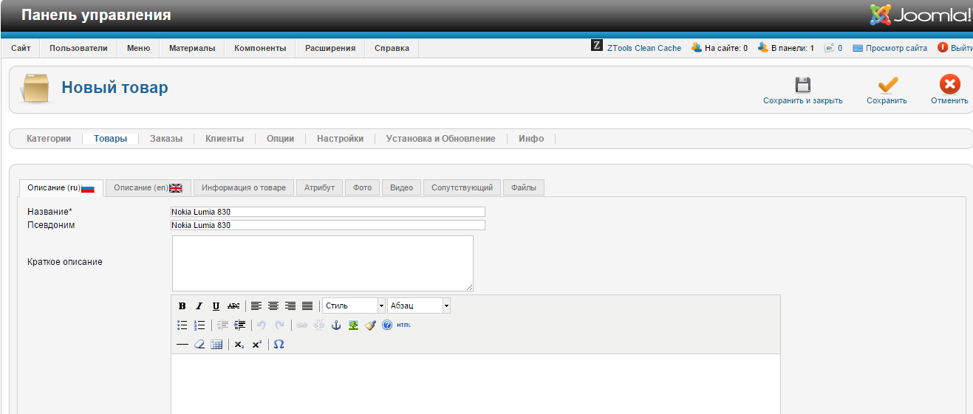
Task: Open the Материалы menu
Action: [x=192, y=48]
